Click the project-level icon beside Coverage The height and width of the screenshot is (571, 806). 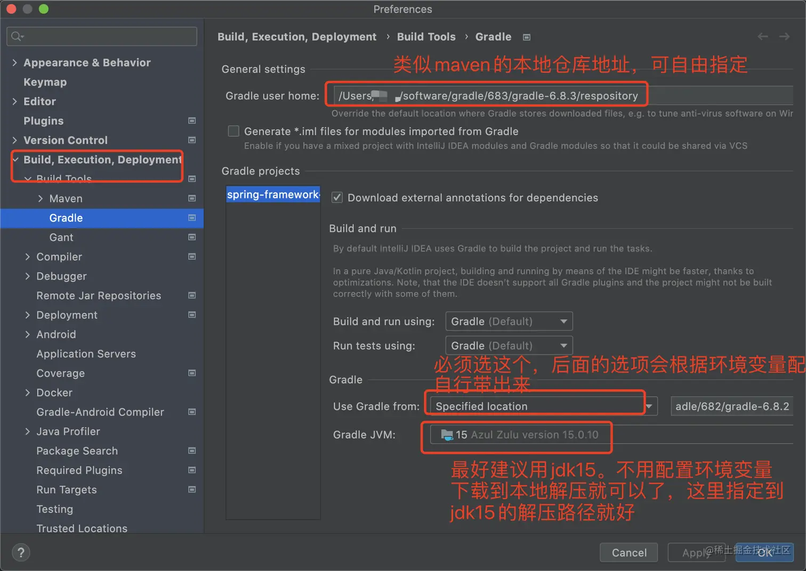click(192, 373)
